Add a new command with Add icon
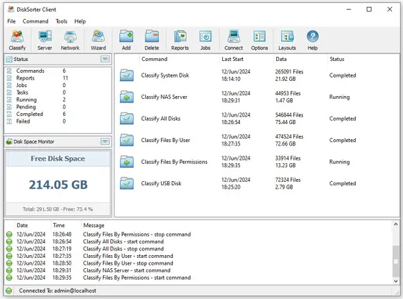The image size is (403, 299). tap(126, 40)
